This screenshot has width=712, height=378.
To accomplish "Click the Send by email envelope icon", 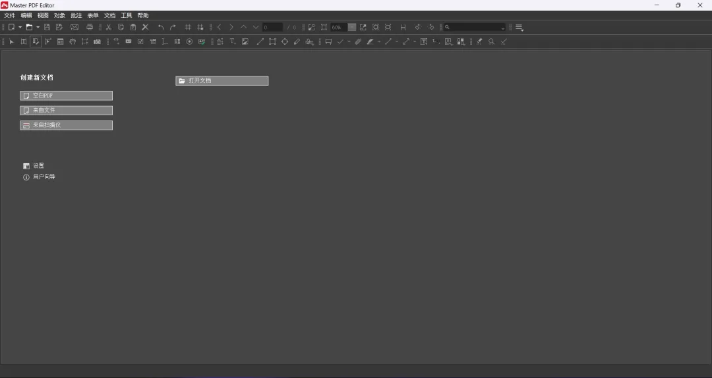I will (74, 27).
